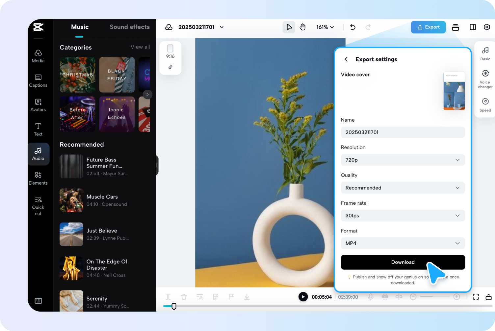The image size is (495, 331).
Task: Click the CapCut logo icon
Action: [x=38, y=27]
